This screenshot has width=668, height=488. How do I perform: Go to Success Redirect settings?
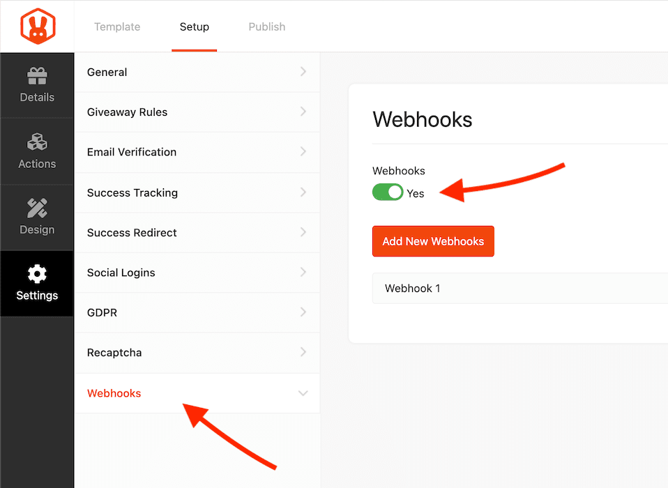(x=197, y=233)
